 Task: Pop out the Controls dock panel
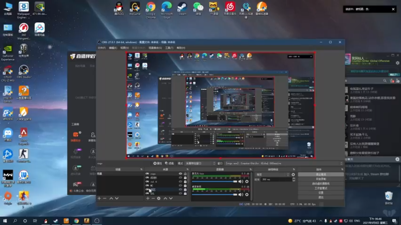tap(342, 169)
